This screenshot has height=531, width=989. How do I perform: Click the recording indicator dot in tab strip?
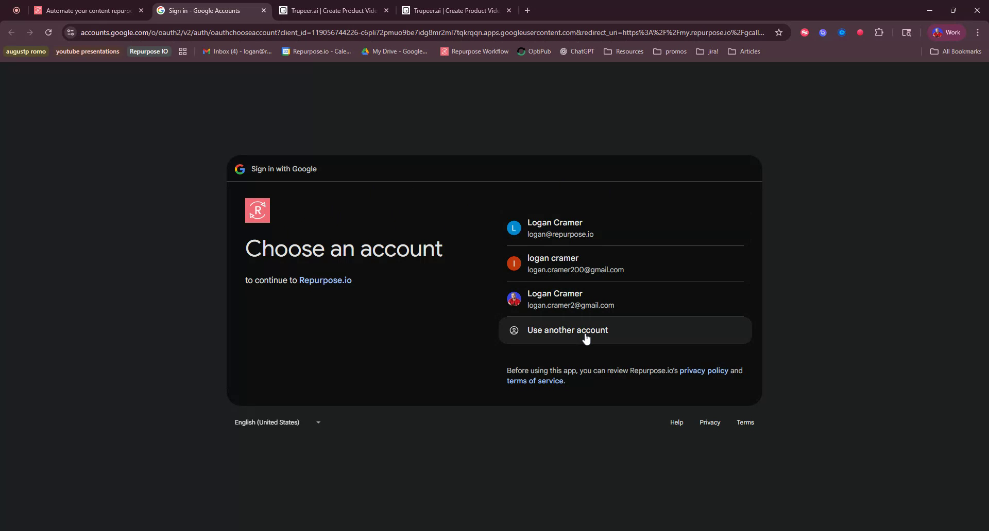16,10
